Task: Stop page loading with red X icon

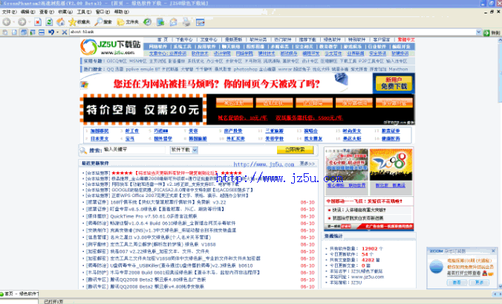Action: (38, 22)
